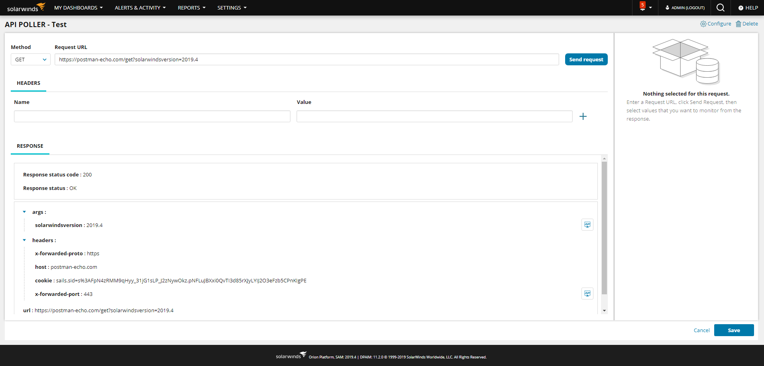Collapse the headers node in the response

coord(24,240)
